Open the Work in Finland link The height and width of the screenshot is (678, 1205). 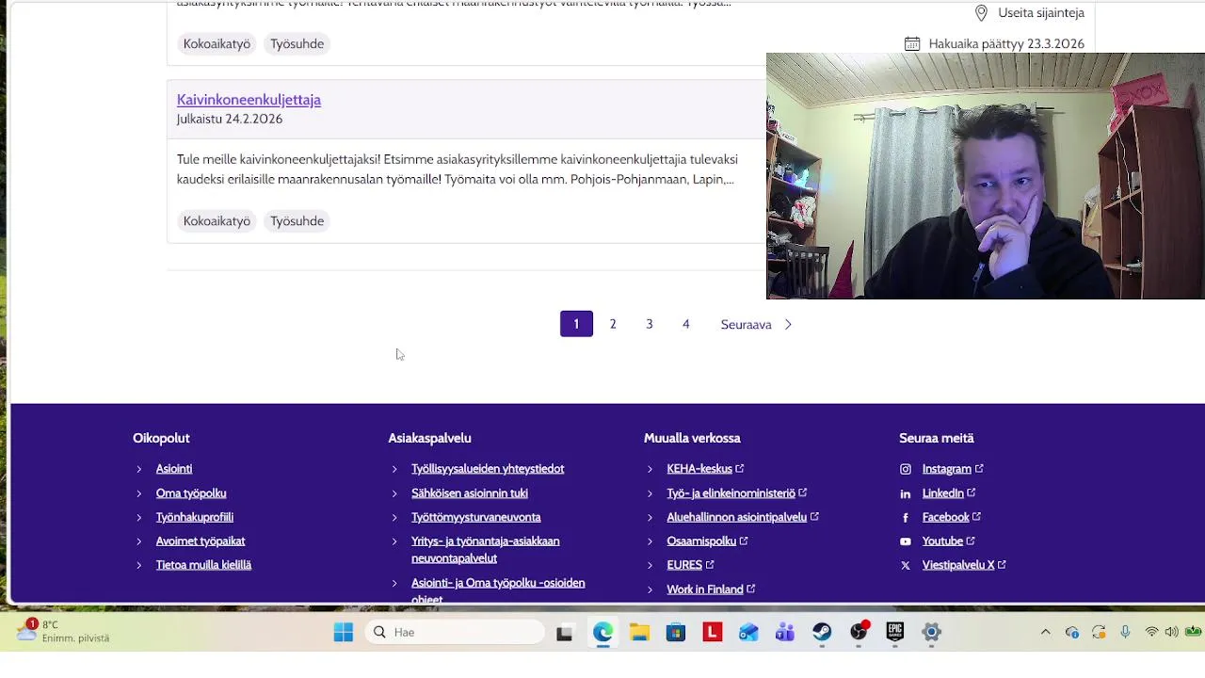coord(711,589)
